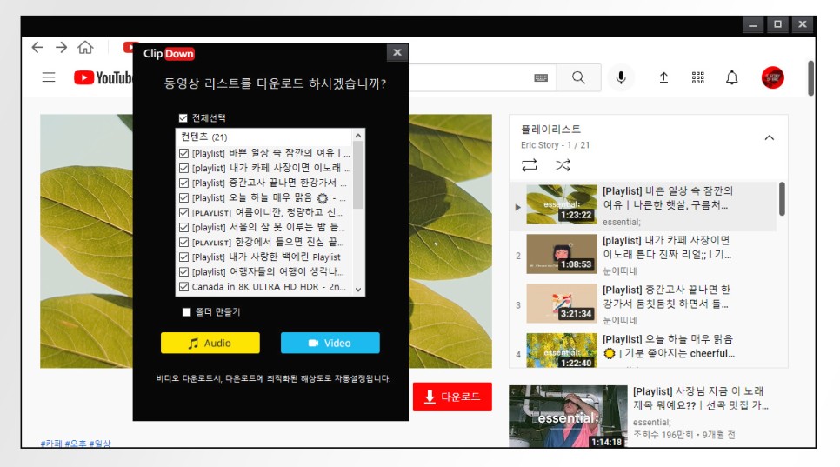840x467 pixels.
Task: Open the YouTube hamburger menu
Action: click(x=49, y=77)
